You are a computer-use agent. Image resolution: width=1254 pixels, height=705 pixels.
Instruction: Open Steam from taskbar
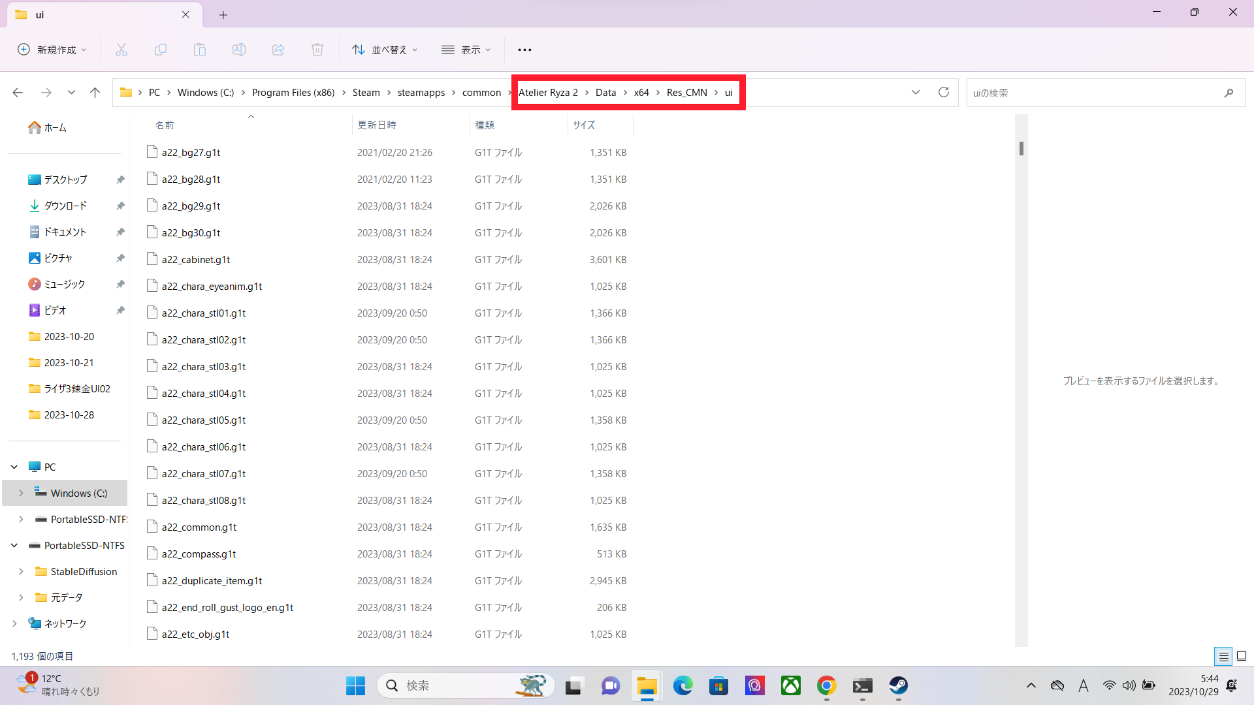(898, 685)
